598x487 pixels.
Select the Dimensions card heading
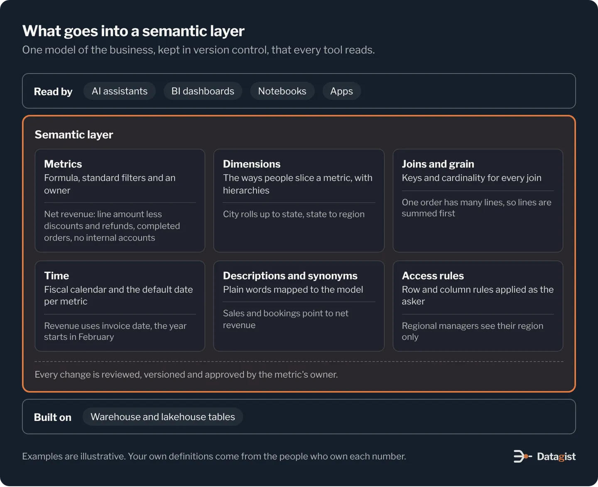tap(252, 164)
